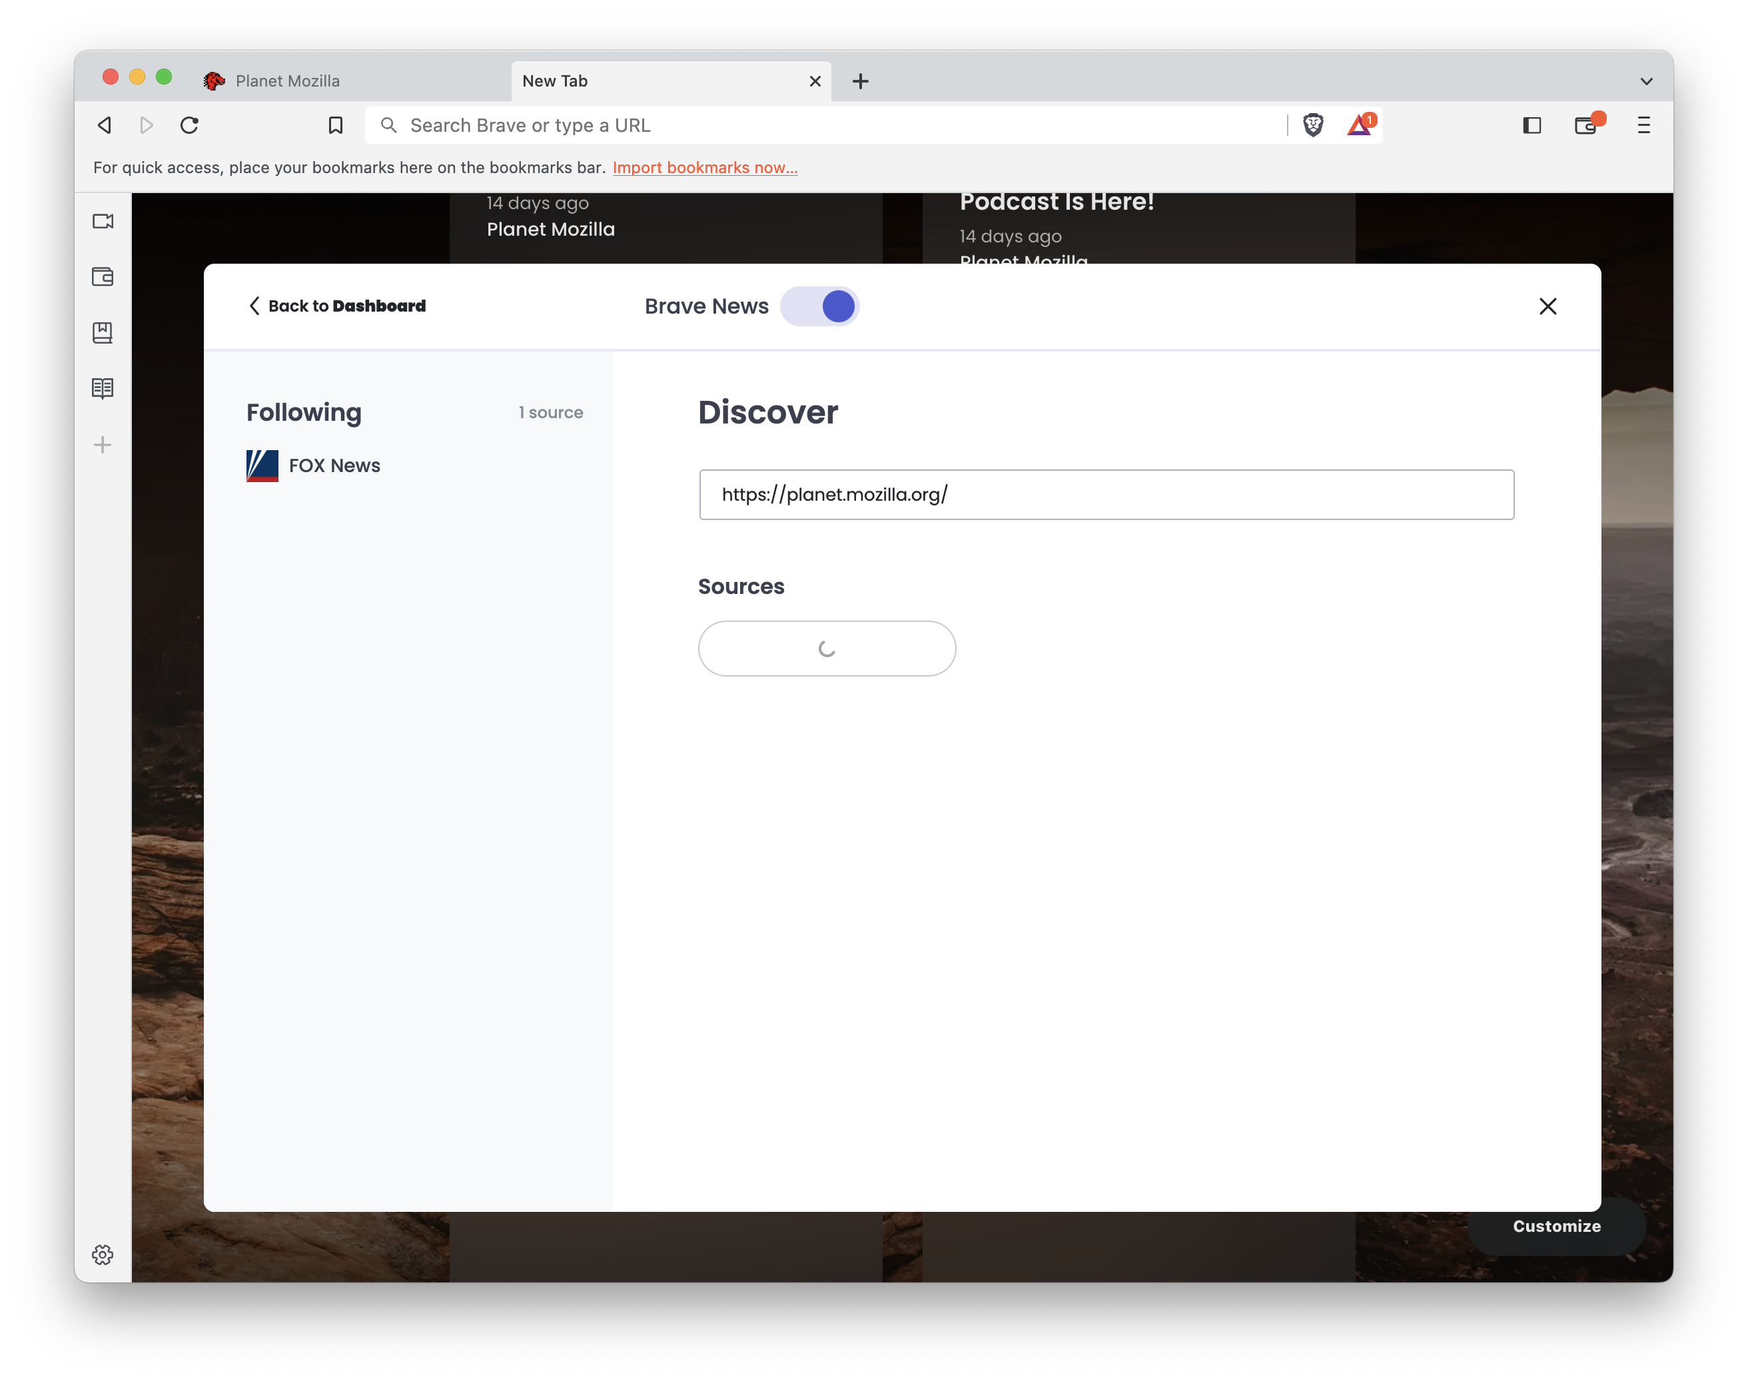The height and width of the screenshot is (1381, 1748).
Task: Open sidebar settings gear icon
Action: click(103, 1254)
